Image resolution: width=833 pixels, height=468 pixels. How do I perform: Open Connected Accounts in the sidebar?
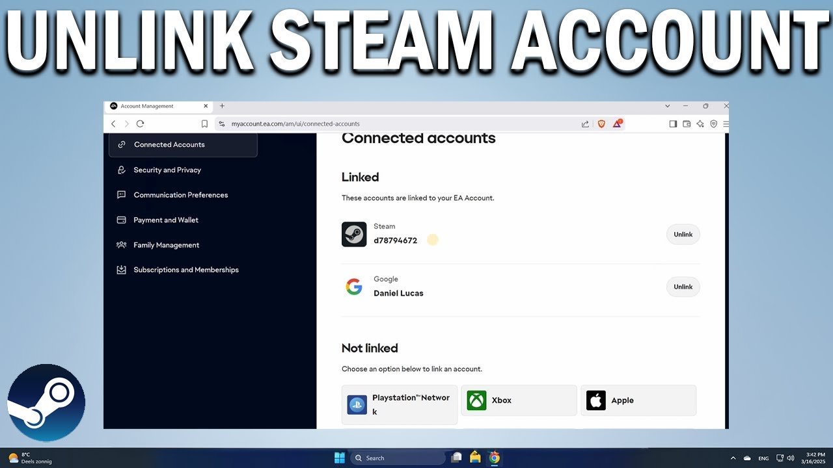[x=183, y=144]
